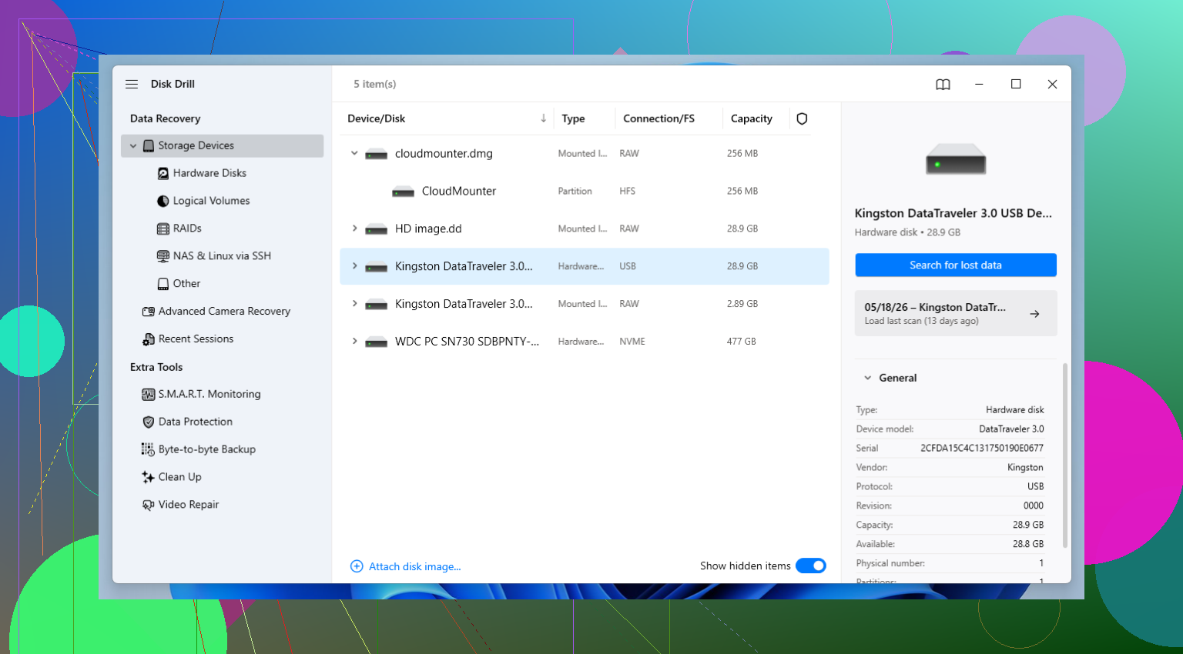The height and width of the screenshot is (654, 1183).
Task: Expand the 2.89 GB Kingston DataTraveler RAW row
Action: tap(354, 304)
